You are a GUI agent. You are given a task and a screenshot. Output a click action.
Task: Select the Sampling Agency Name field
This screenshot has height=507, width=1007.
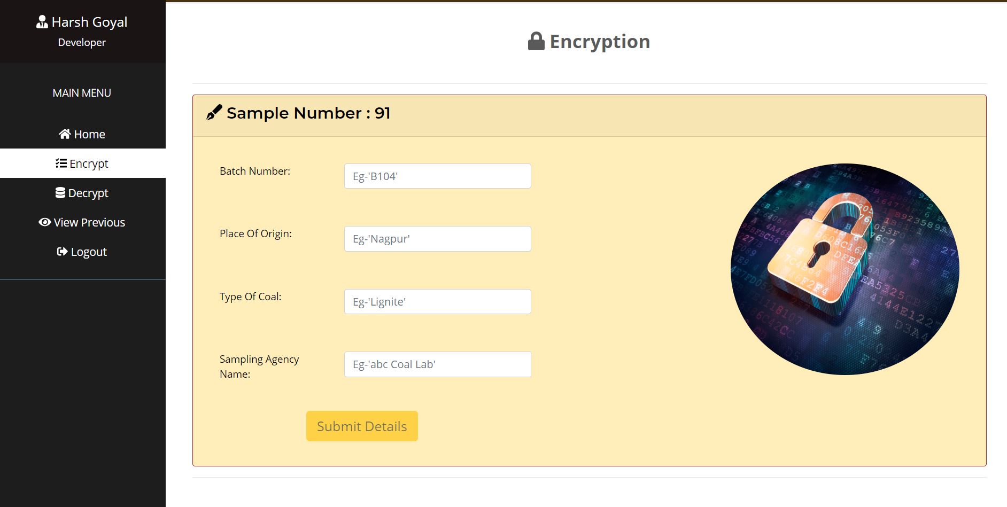[x=438, y=364]
